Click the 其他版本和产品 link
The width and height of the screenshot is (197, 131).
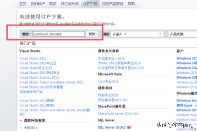pos(32,92)
